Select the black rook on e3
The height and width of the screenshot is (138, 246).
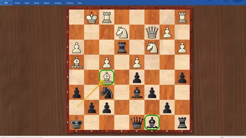[x=122, y=48]
